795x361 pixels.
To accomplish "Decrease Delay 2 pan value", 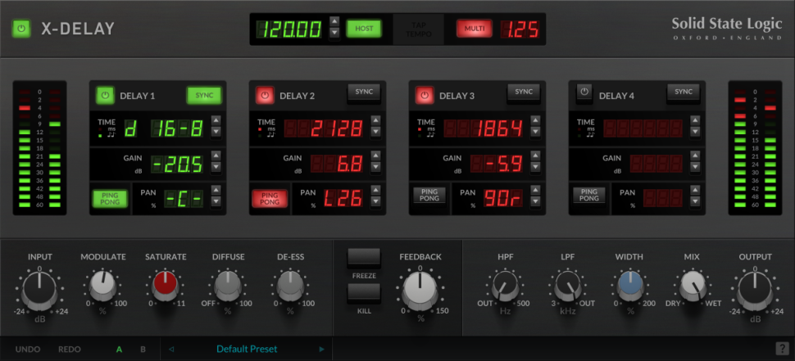I will pos(375,201).
